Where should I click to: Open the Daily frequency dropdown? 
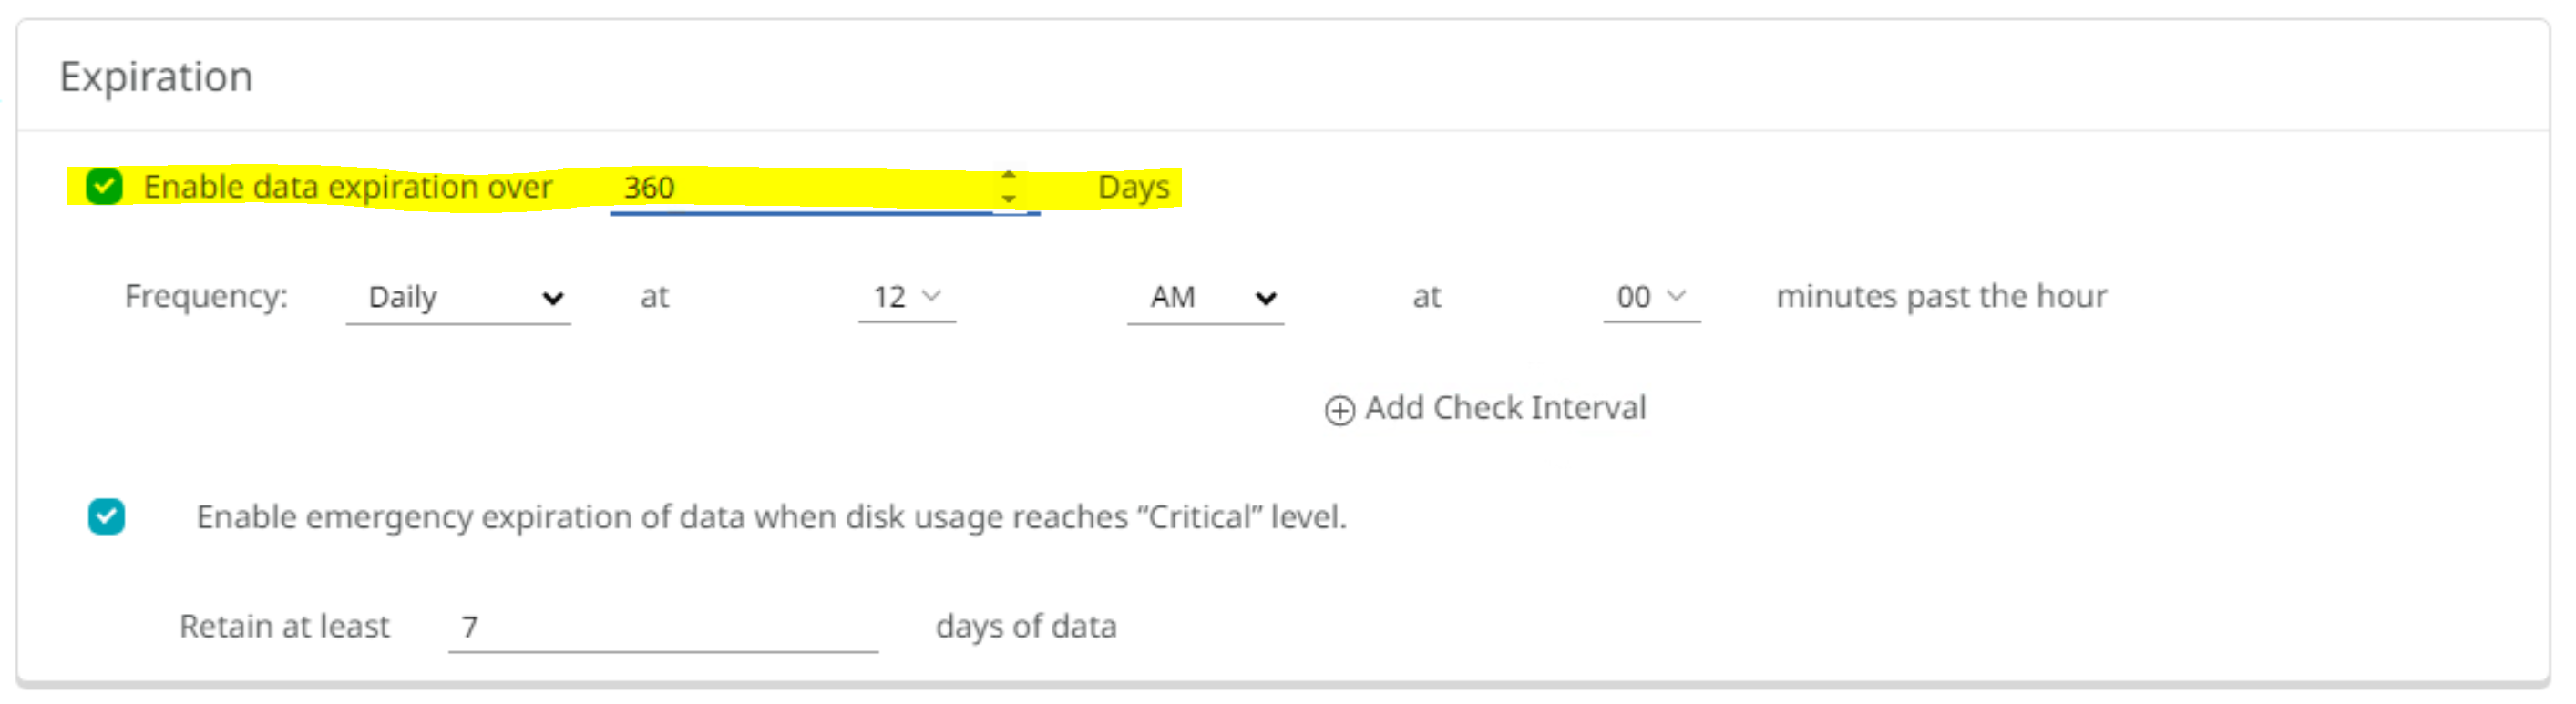click(459, 297)
